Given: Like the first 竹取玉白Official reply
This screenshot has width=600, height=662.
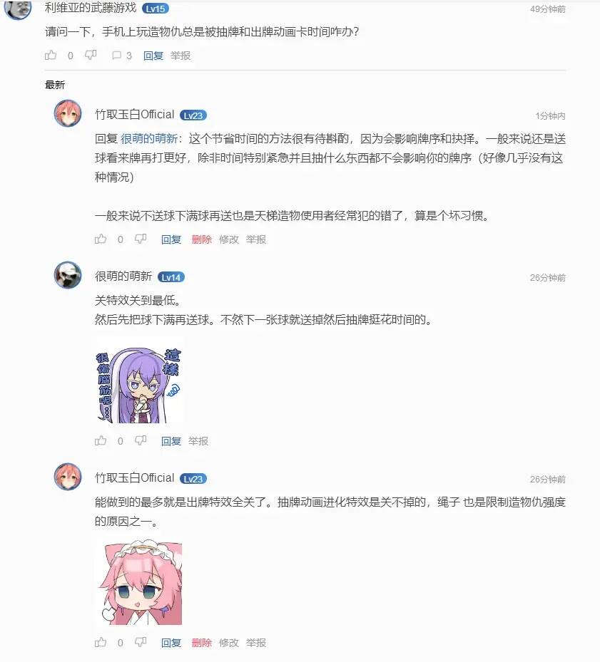Looking at the screenshot, I should tap(101, 239).
